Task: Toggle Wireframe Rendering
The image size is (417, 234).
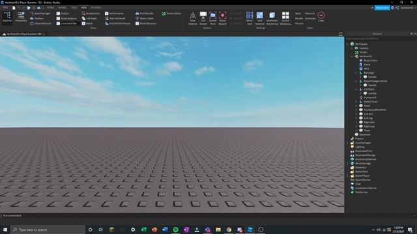Action: point(272,18)
